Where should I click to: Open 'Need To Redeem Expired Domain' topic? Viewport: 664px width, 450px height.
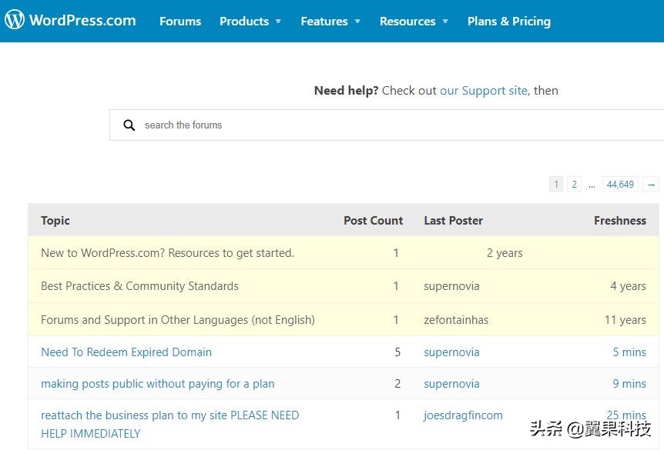tap(126, 352)
